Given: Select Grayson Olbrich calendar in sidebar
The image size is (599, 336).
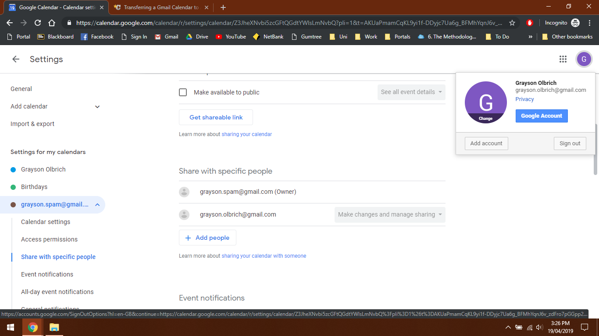Looking at the screenshot, I should 43,169.
